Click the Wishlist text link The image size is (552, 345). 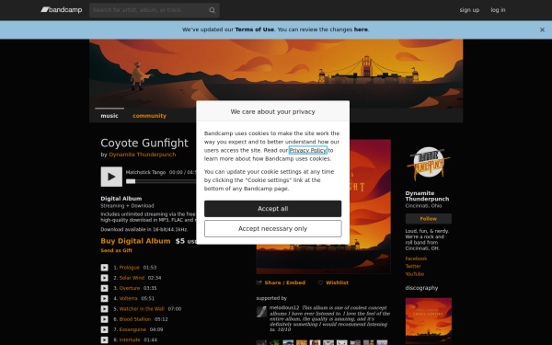[337, 282]
